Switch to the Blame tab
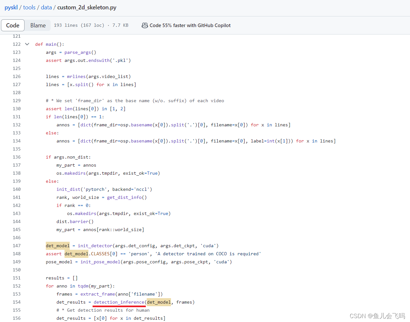410x322 pixels. click(x=38, y=25)
